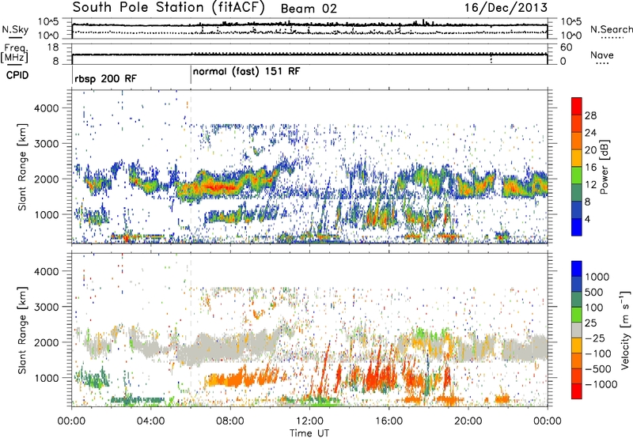Click the 'Nave' legend label
Screen dimensions: 633x438
(x=602, y=55)
